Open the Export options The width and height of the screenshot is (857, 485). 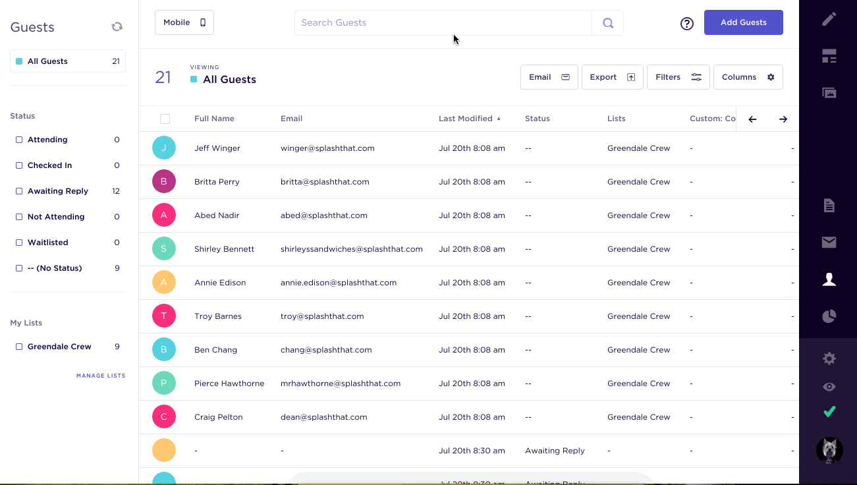point(613,77)
